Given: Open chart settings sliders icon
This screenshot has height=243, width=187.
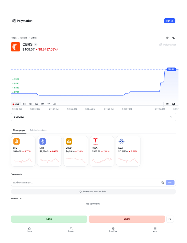Looking at the screenshot, I should click(x=167, y=104).
